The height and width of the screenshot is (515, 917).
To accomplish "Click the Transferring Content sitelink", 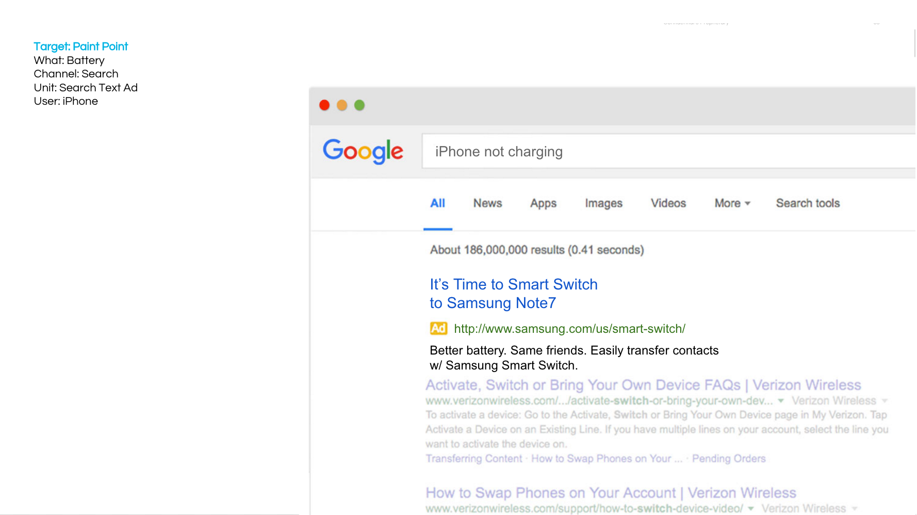I will [473, 458].
